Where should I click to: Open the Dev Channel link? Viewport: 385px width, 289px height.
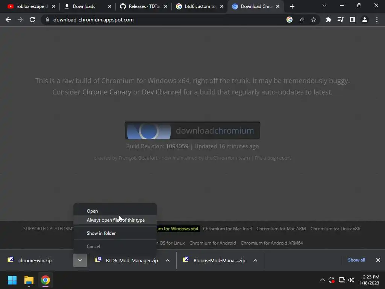click(x=162, y=92)
